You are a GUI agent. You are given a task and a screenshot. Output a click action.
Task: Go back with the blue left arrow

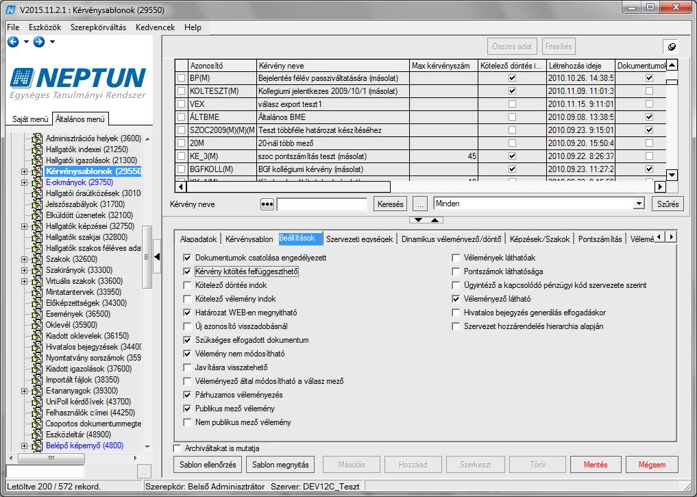[x=13, y=42]
